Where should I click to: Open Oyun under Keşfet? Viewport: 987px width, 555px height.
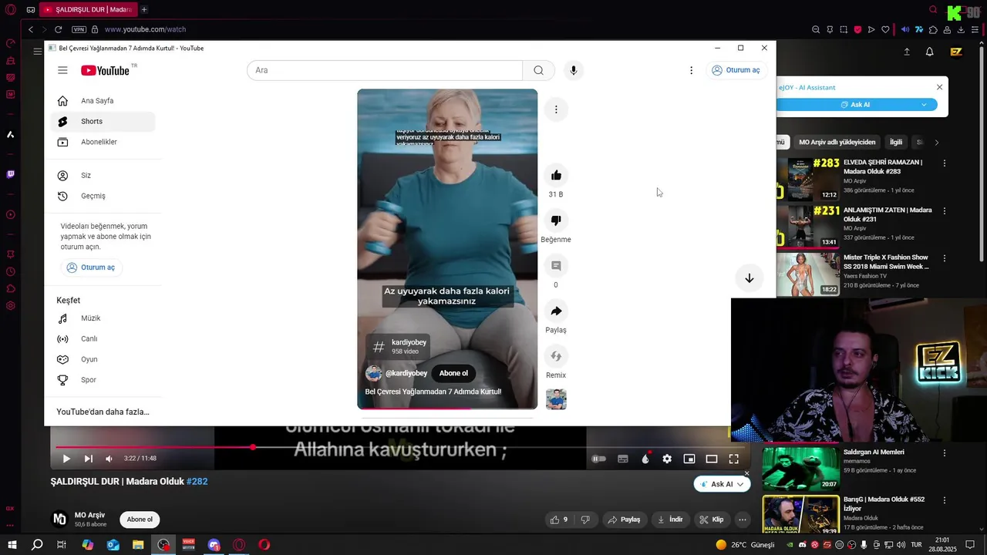103,359
